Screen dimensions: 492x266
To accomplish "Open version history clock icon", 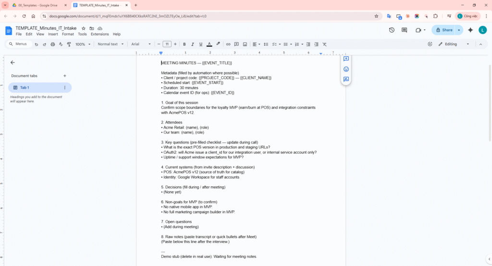I will (392, 30).
